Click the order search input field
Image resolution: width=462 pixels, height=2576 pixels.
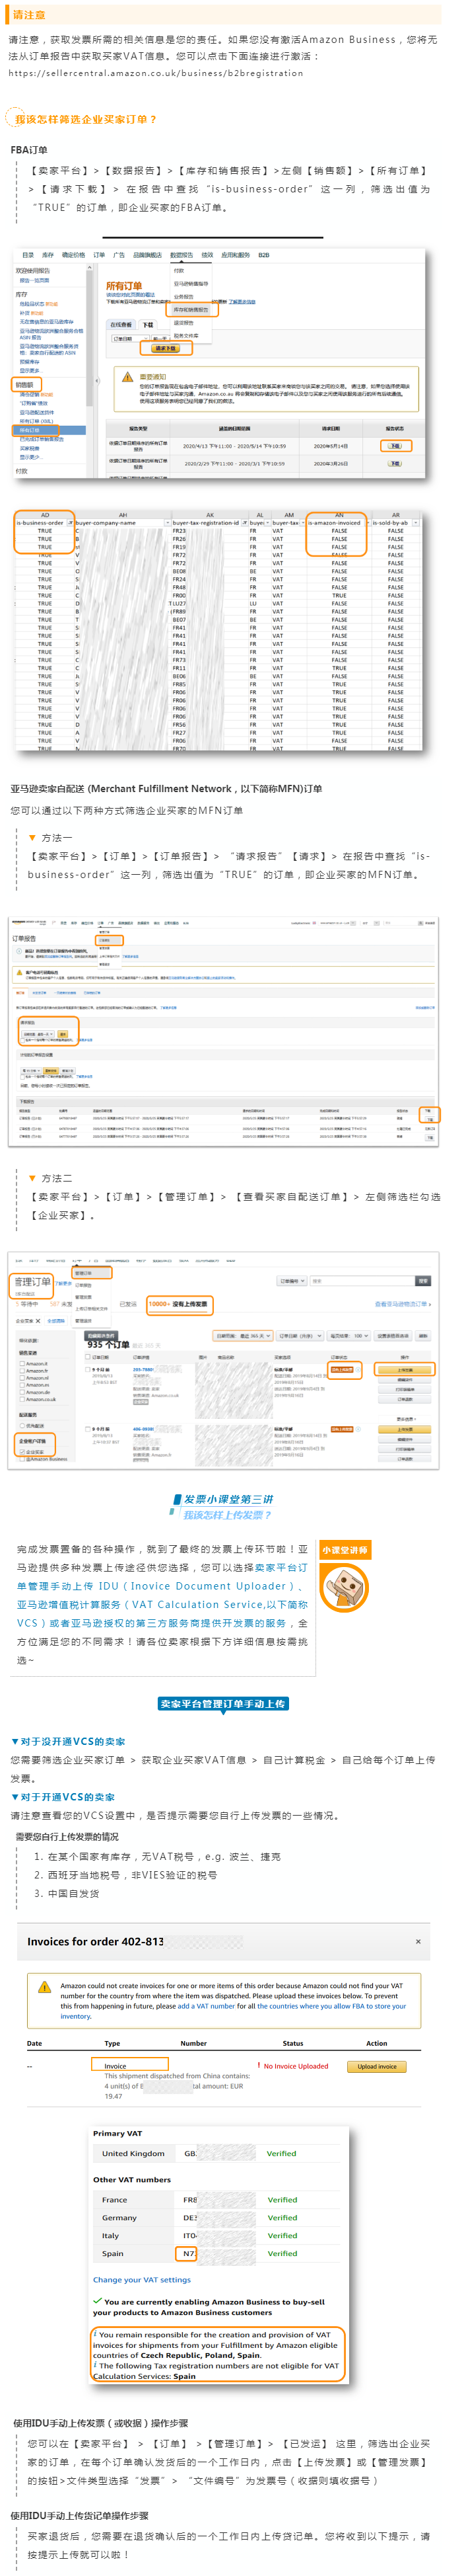click(x=363, y=1281)
